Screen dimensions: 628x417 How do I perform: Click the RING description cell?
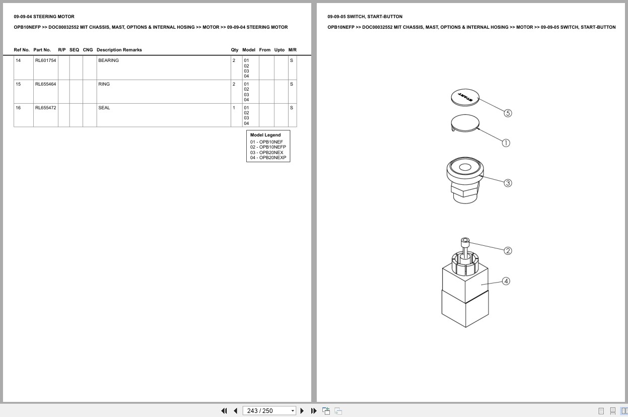click(164, 92)
